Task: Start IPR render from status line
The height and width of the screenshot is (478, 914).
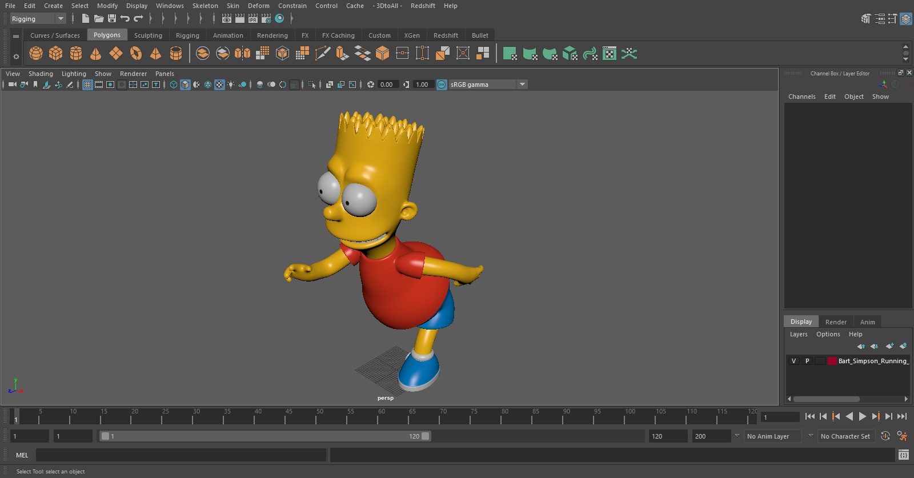Action: coord(253,19)
